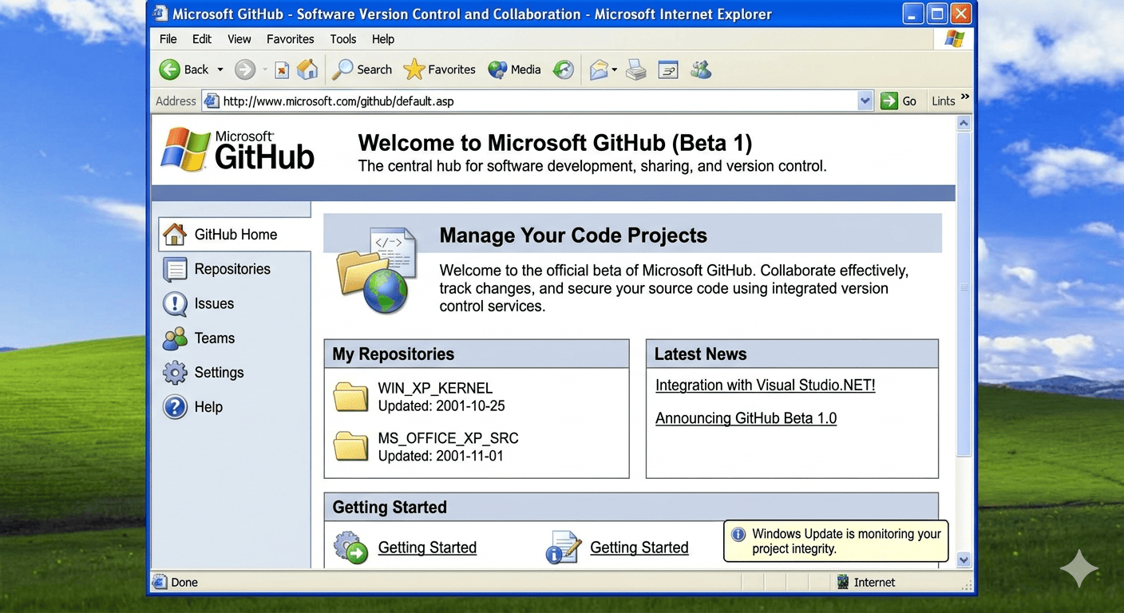Open Teams in the sidebar
This screenshot has height=613, width=1124.
click(215, 338)
